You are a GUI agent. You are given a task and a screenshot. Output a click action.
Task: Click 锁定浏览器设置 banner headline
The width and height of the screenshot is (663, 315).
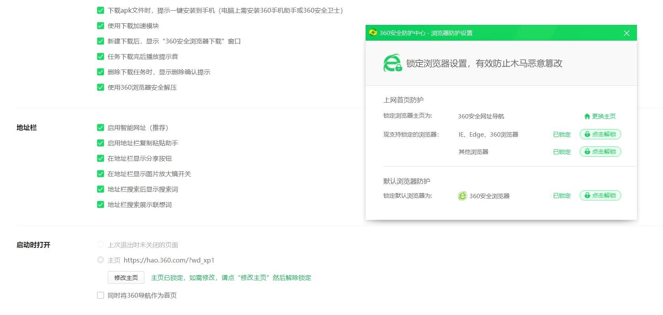coord(484,63)
